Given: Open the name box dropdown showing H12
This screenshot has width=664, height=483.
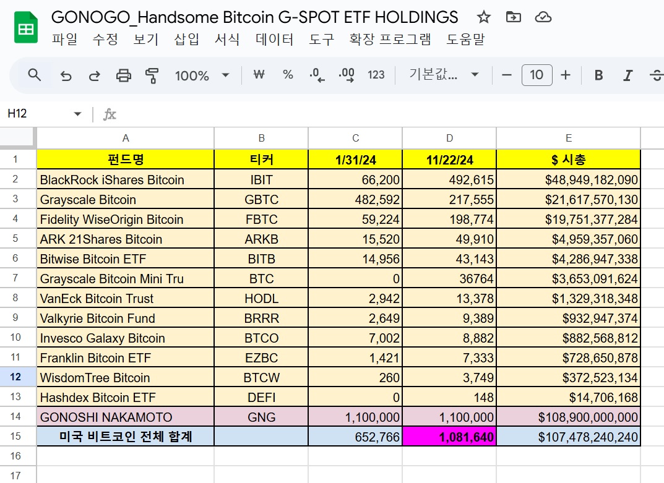Looking at the screenshot, I should pos(77,114).
